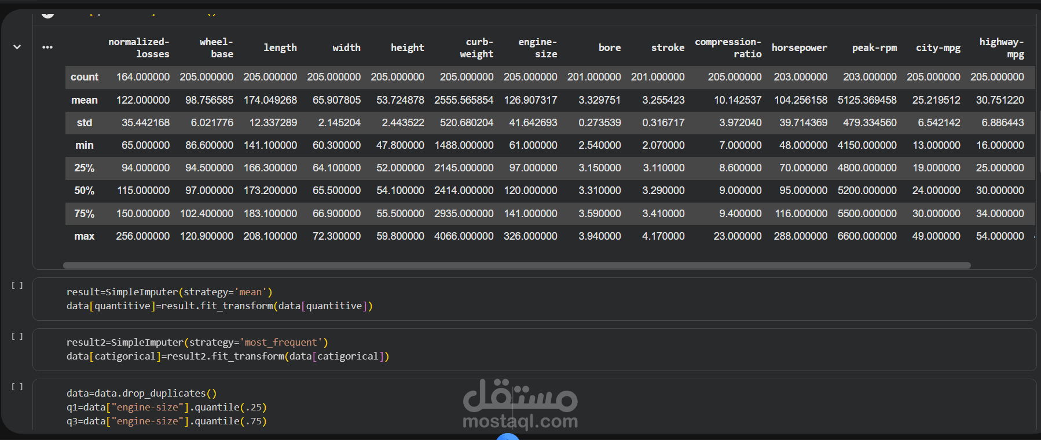Screen dimensions: 1041x440
Task: Click the 54.000000 highway-mpg max
Action: click(x=1000, y=236)
